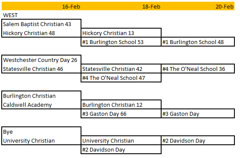
Task: Click #4 The O'Neal School 47 cell
Action: (x=121, y=78)
